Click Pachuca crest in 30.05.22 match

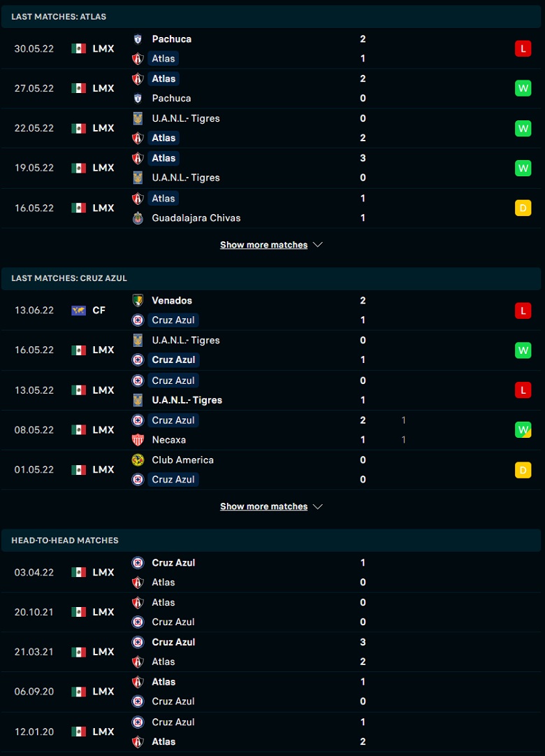[138, 39]
